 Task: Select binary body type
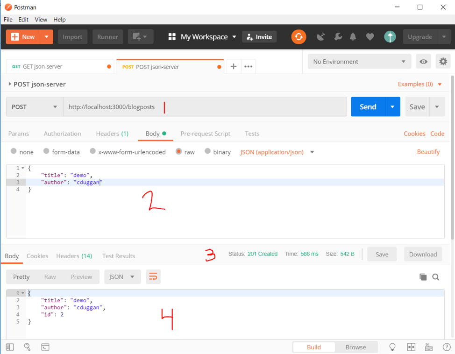pos(207,151)
